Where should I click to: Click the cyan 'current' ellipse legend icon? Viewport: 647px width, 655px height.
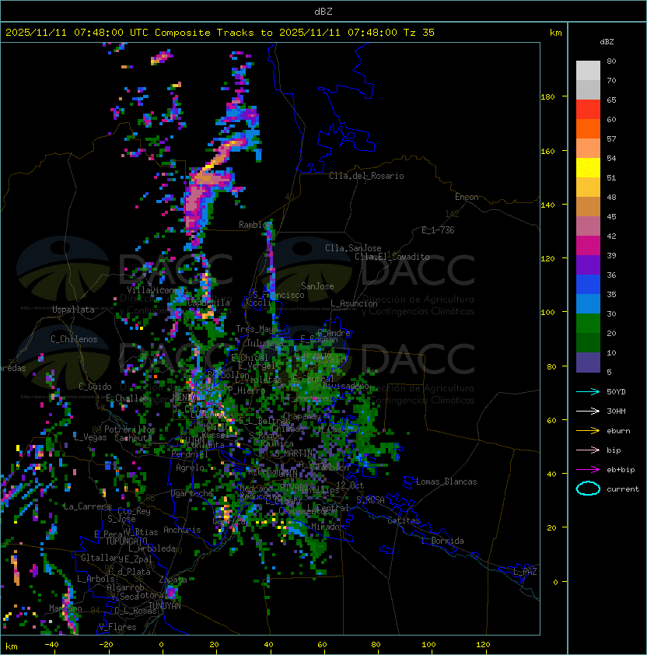coord(588,489)
